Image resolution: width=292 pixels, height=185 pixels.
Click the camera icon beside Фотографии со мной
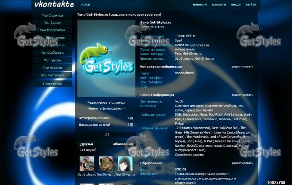[x=131, y=118]
